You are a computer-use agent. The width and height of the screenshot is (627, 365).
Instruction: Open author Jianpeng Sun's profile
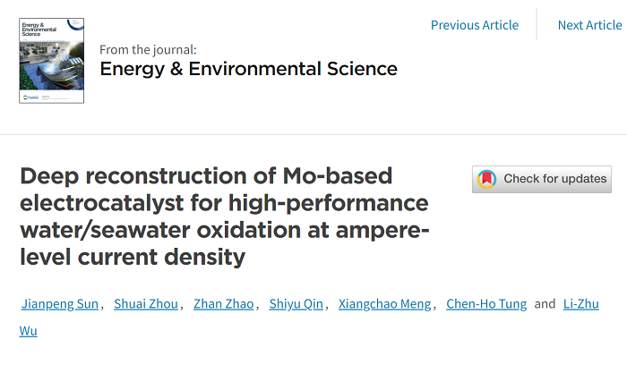[59, 304]
